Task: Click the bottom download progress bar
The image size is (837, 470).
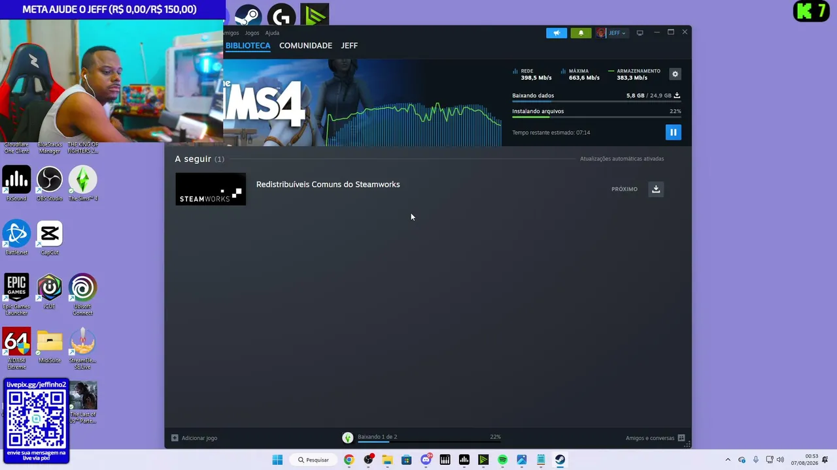Action: tap(429, 442)
